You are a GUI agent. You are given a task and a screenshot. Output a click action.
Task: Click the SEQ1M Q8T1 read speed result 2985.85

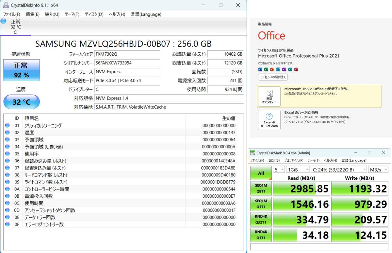coord(301,188)
